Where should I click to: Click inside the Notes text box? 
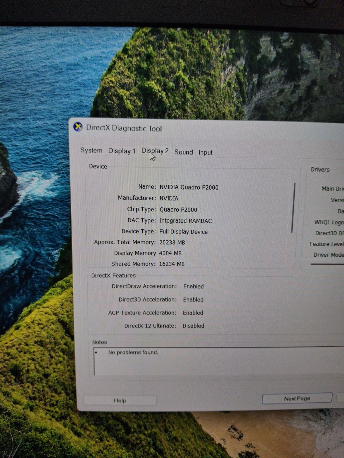click(x=219, y=361)
